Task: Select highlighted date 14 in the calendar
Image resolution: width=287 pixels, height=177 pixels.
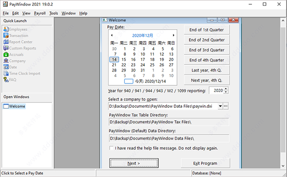Action: pyautogui.click(x=114, y=60)
